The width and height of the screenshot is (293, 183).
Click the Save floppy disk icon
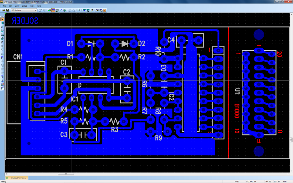(x=7, y=10)
